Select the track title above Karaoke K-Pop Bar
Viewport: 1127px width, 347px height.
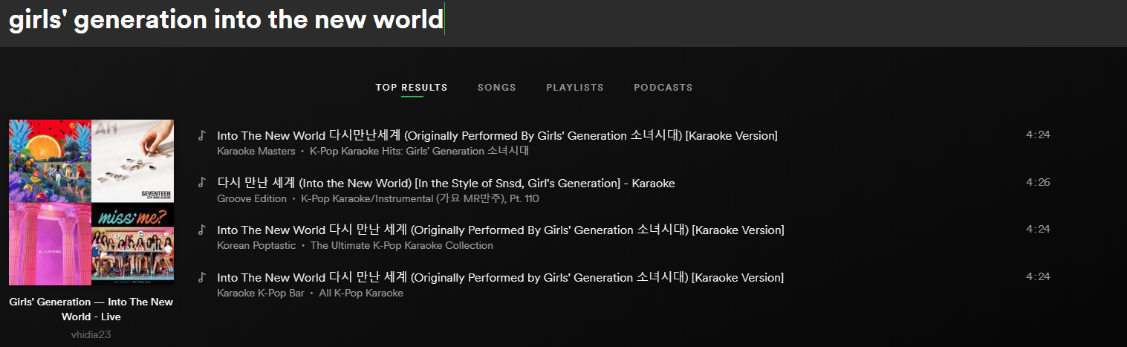pyautogui.click(x=500, y=278)
